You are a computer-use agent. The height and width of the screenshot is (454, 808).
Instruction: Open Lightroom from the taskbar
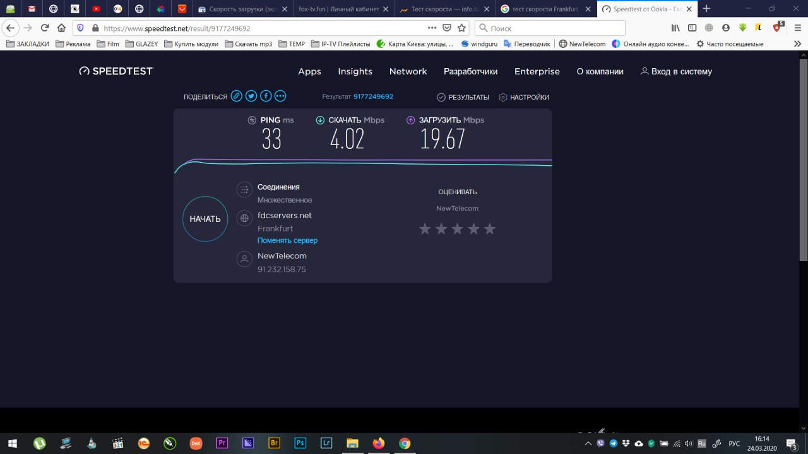[x=326, y=443]
